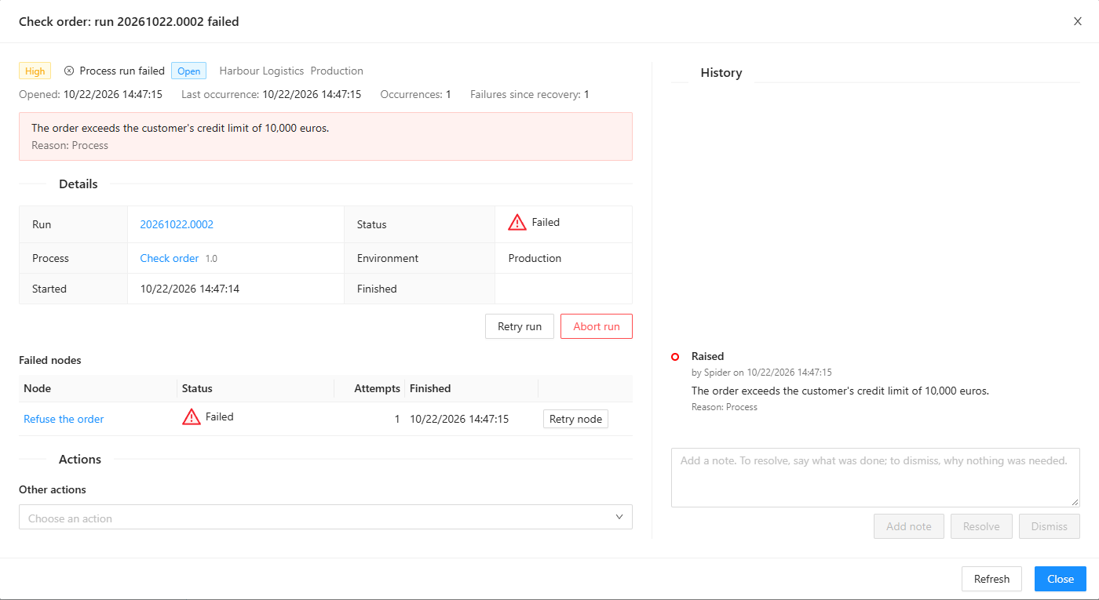Open run 20261022.0002 link

(x=177, y=224)
